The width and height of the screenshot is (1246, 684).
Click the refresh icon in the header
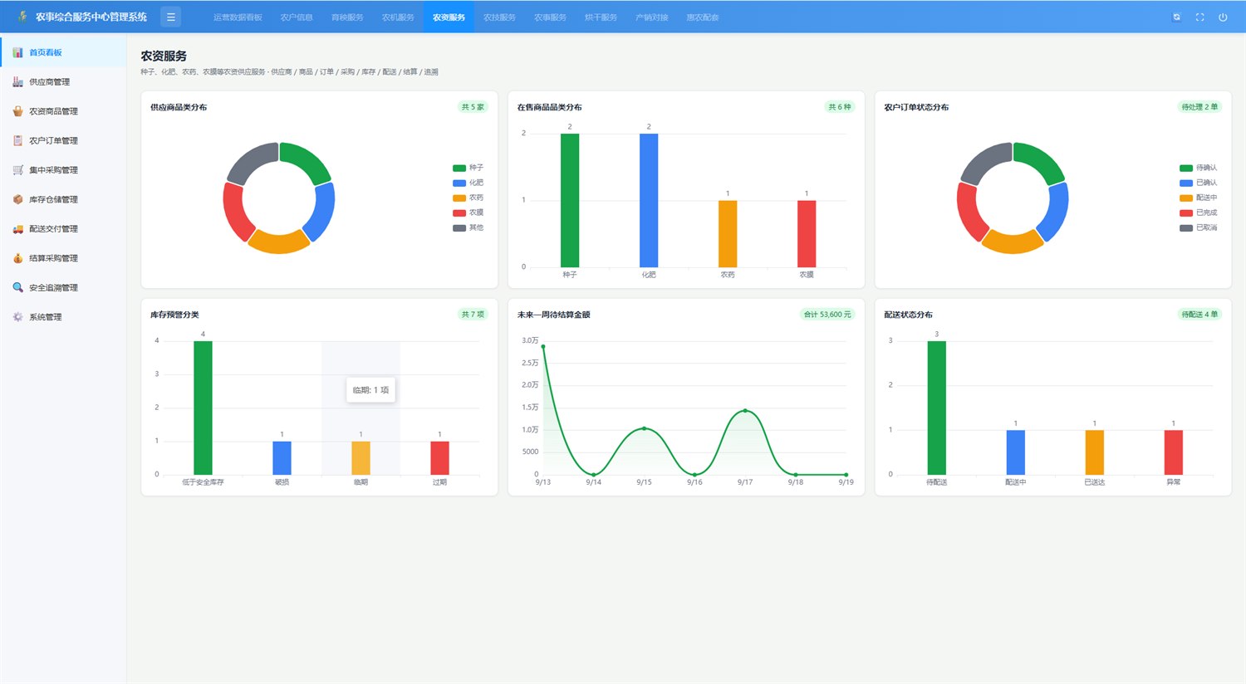click(1176, 17)
